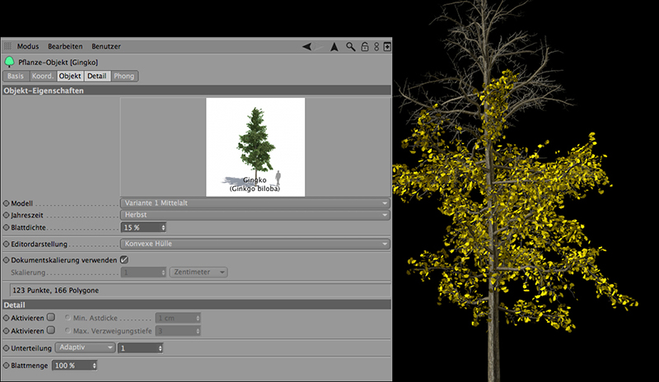The height and width of the screenshot is (382, 659).
Task: Switch to the Basis tab
Action: (x=16, y=76)
